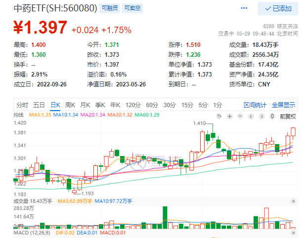Click the MA30:1.32 moving average label
The image size is (305, 238).
point(120,115)
